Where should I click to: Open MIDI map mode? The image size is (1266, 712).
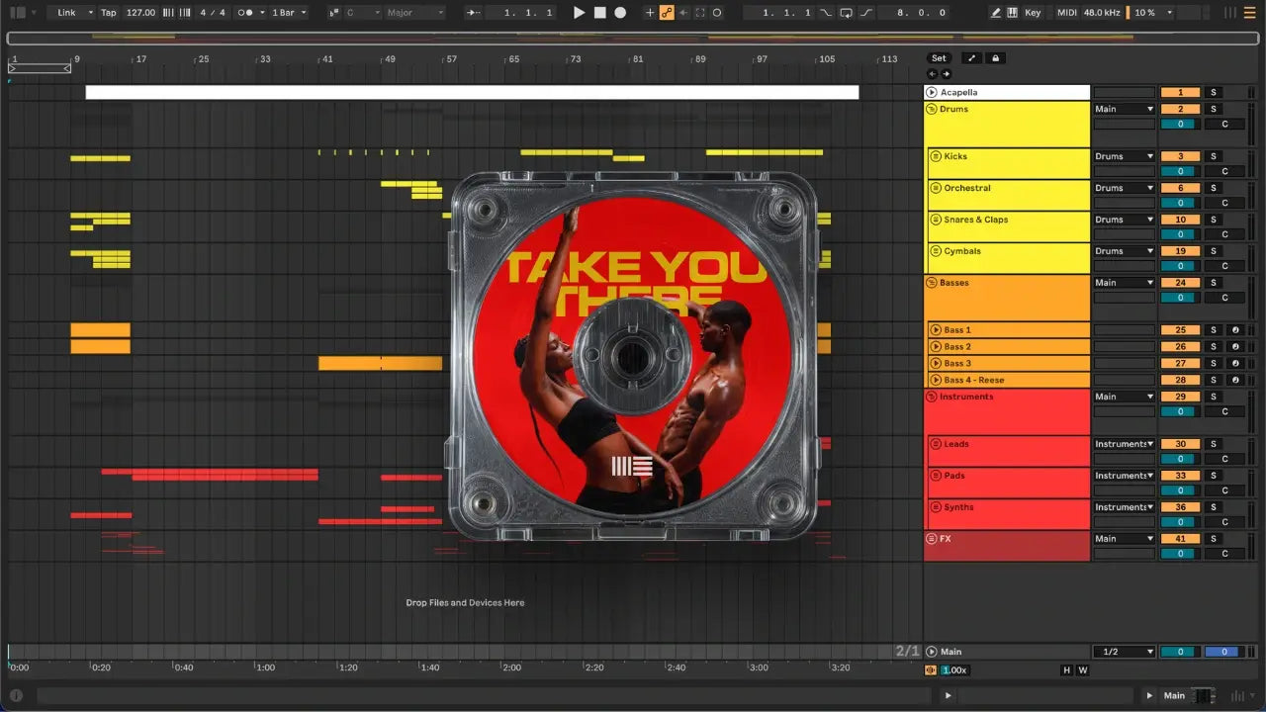point(1066,13)
